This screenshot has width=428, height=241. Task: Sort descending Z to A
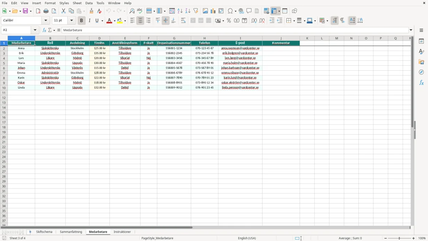tap(188, 11)
